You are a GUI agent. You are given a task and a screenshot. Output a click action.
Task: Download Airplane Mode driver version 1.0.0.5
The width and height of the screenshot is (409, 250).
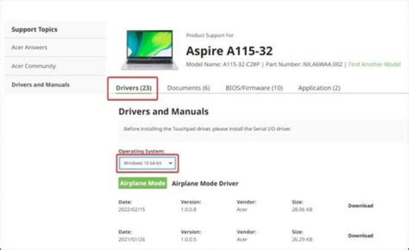pyautogui.click(x=361, y=236)
